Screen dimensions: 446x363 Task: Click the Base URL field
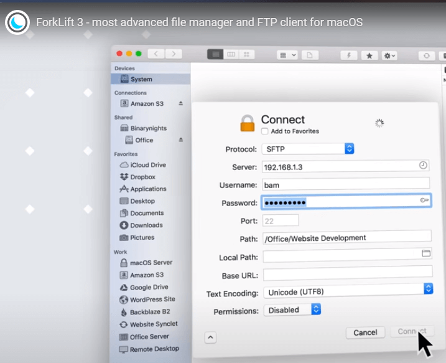(x=348, y=273)
